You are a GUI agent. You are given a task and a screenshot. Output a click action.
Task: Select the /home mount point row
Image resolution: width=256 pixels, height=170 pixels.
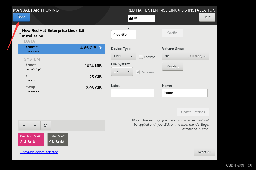(x=61, y=49)
